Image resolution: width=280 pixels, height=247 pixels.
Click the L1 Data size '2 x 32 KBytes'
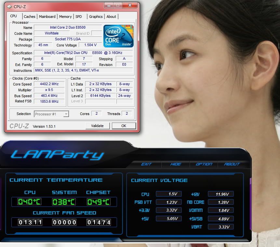(100, 84)
